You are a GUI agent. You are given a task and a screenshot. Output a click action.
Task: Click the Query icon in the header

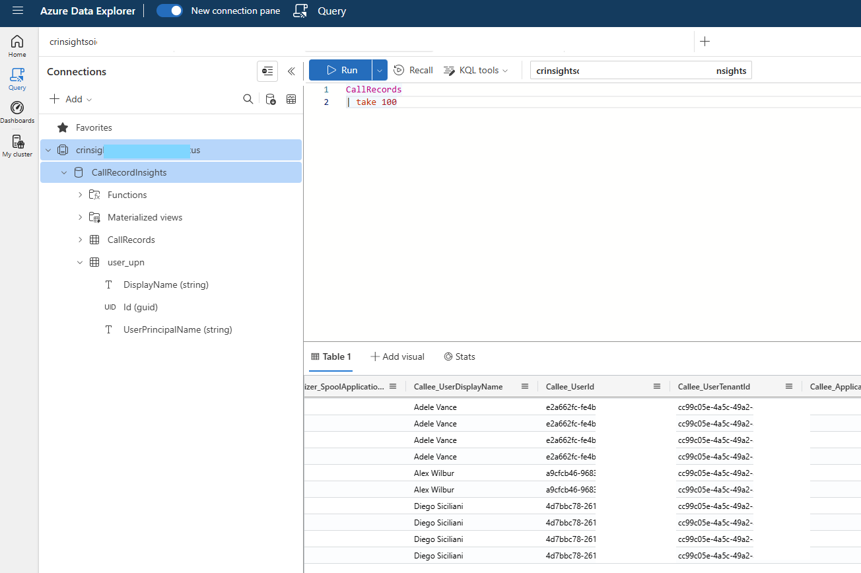pyautogui.click(x=301, y=11)
